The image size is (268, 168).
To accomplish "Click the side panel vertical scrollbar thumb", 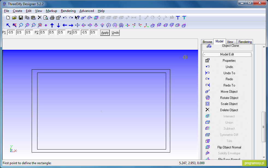I will [264, 127].
